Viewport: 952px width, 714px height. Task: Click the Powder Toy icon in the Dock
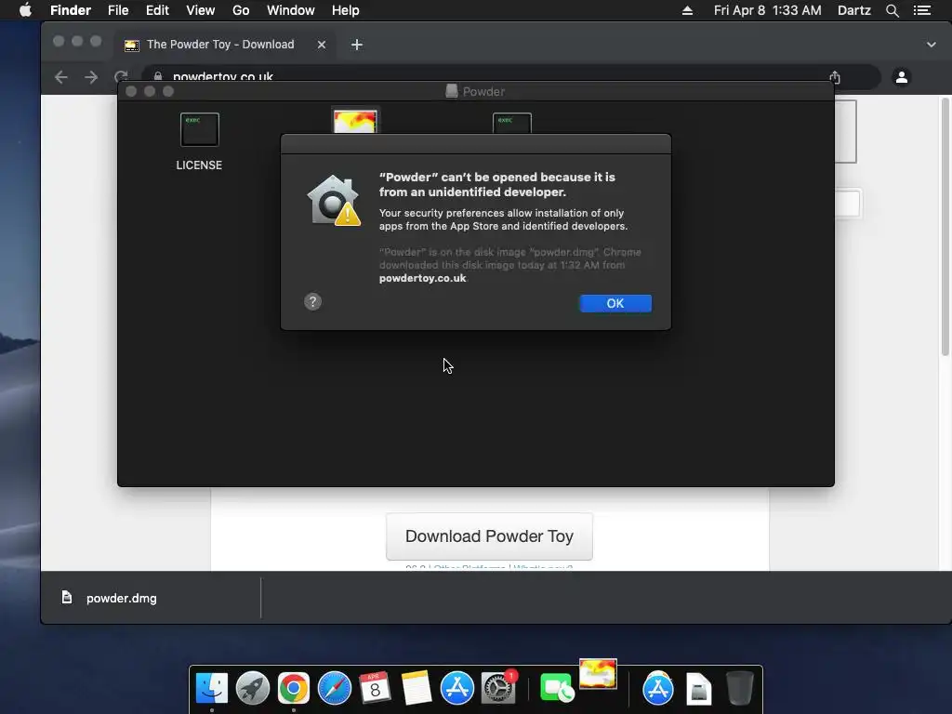[x=598, y=674]
